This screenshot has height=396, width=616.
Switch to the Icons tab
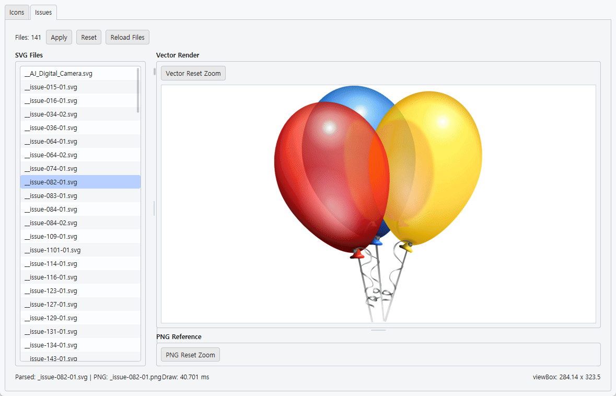tap(17, 12)
